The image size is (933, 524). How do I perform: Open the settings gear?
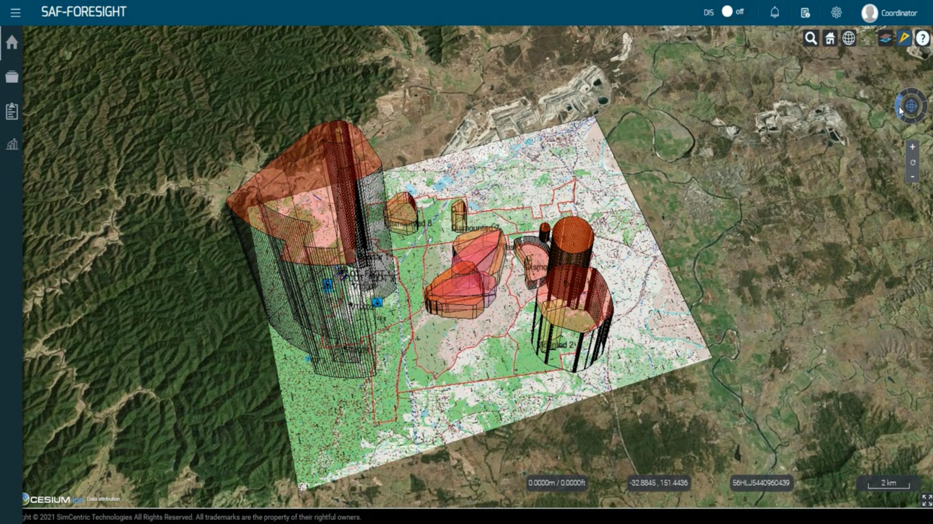click(836, 12)
